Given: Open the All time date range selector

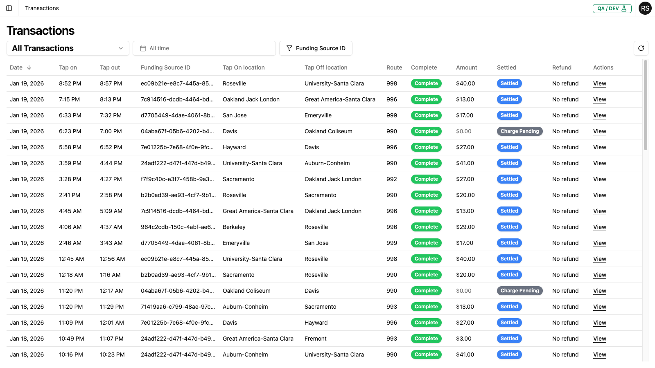Looking at the screenshot, I should 204,48.
